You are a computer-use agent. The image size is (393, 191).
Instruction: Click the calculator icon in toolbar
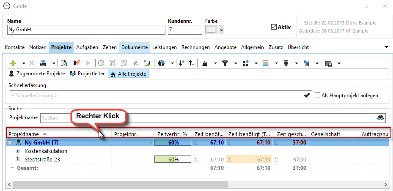coord(286,63)
